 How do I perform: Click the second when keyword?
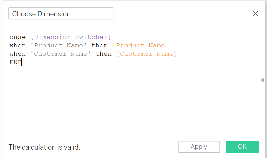tap(18, 54)
